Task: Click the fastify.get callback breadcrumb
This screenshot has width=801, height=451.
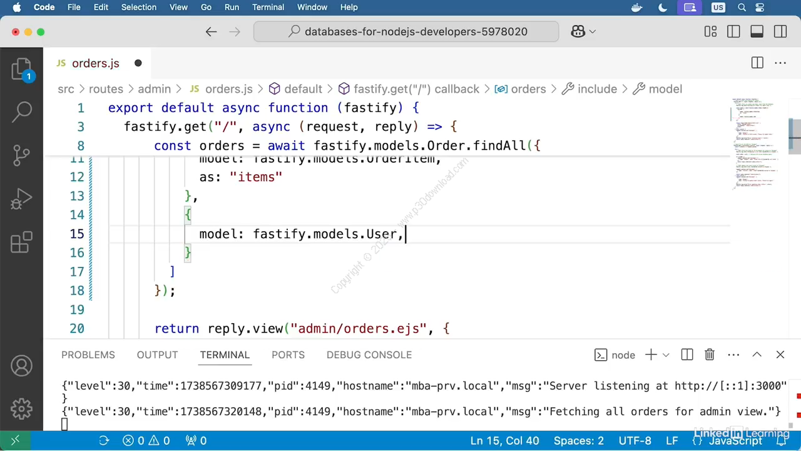Action: point(409,89)
